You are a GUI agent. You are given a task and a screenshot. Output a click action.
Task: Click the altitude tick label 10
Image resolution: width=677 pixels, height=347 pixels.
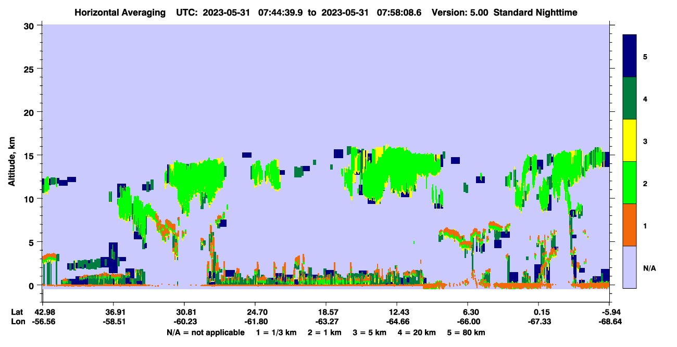[x=30, y=199]
